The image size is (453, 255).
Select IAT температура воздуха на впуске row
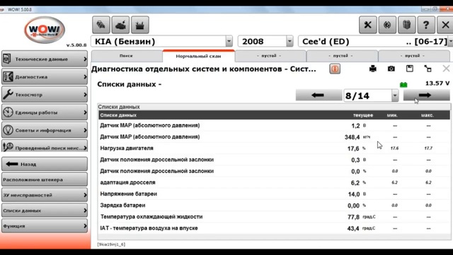[x=274, y=228]
